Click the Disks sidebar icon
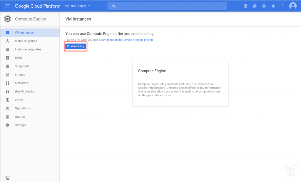The width and height of the screenshot is (301, 182). pyautogui.click(x=7, y=58)
